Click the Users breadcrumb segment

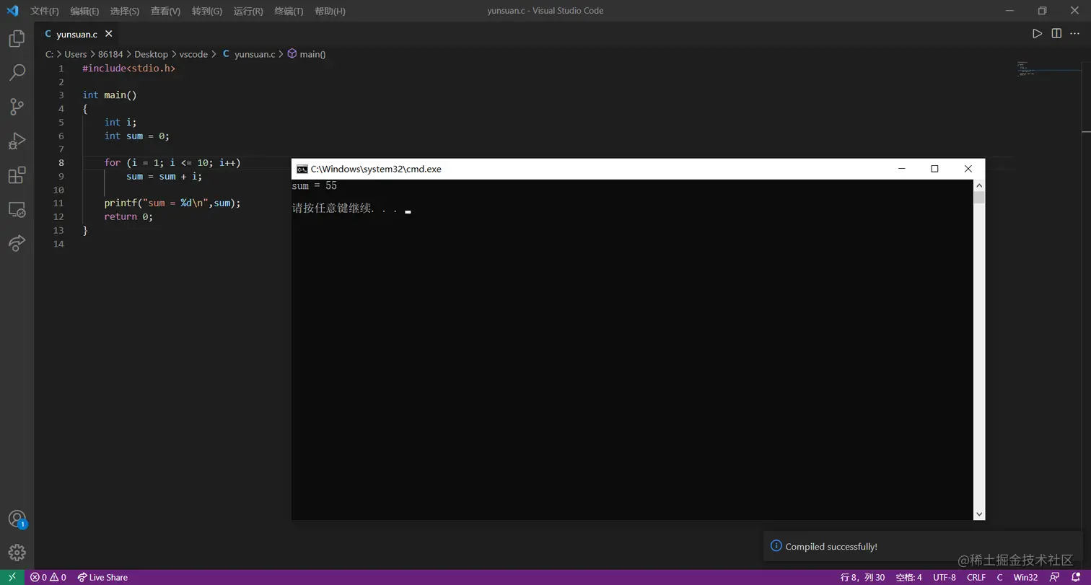(75, 54)
